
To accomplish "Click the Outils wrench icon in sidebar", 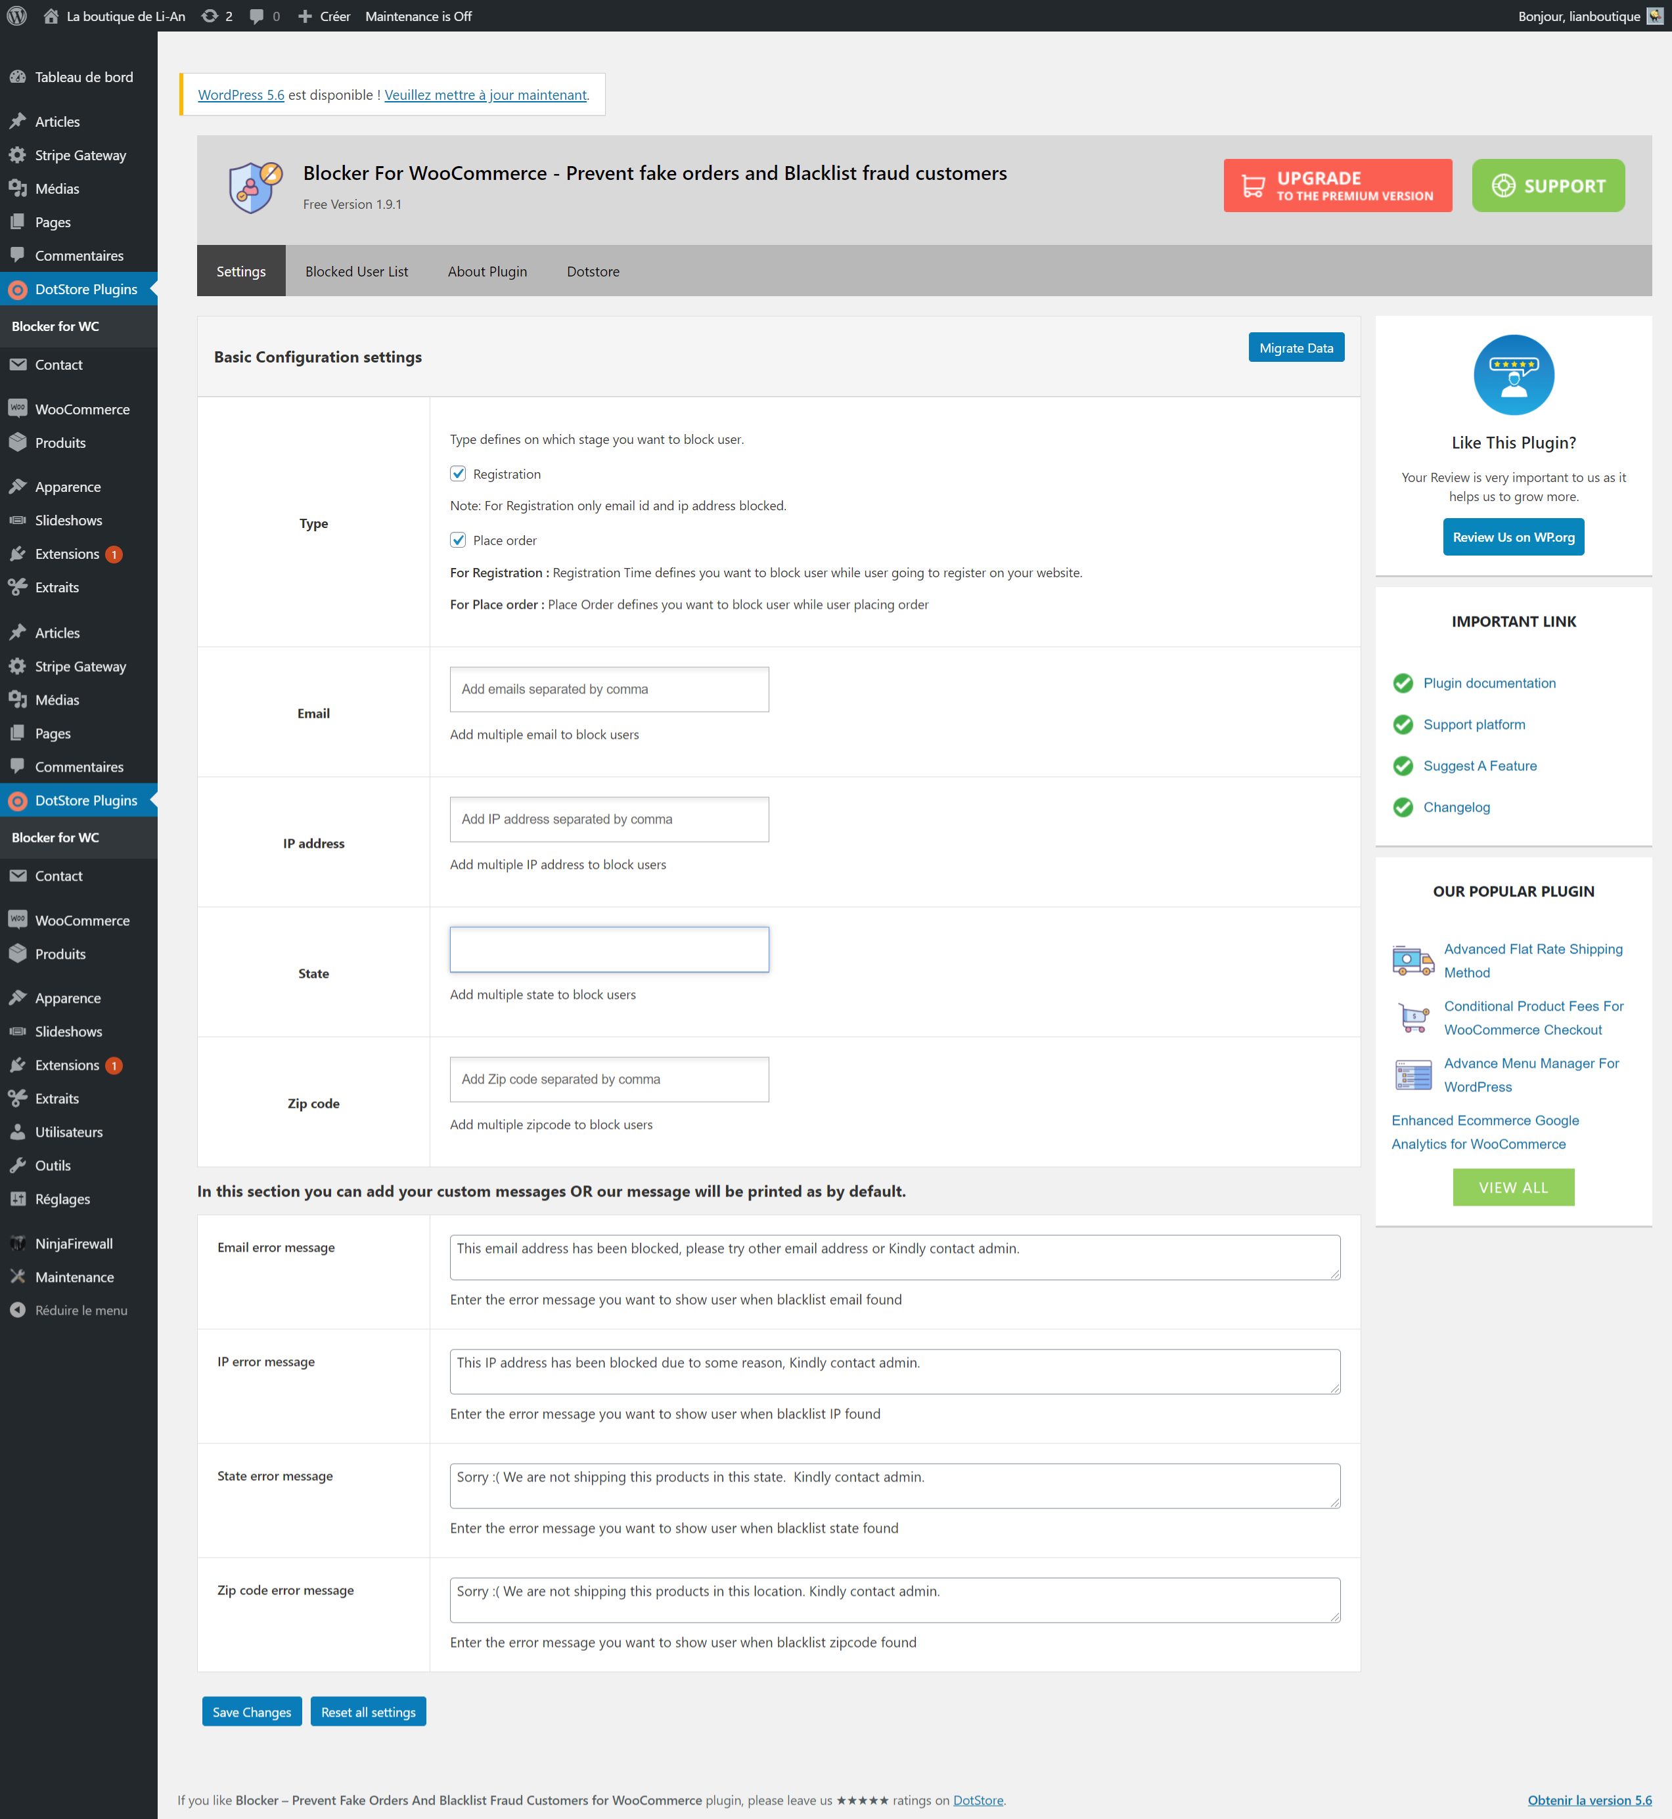I will [x=18, y=1165].
